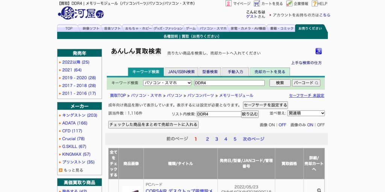Image resolution: width=385 pixels, height=192 pixels.
Task: Go to results page 3
Action: (217, 139)
